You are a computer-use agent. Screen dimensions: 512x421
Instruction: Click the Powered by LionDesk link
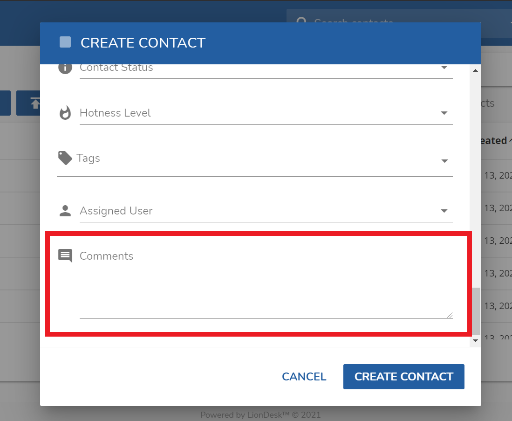click(260, 415)
